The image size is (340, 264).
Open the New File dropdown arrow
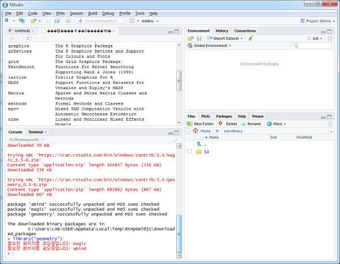(x=14, y=21)
